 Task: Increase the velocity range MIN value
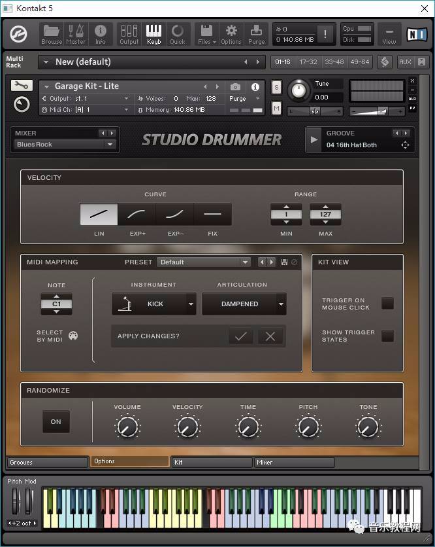coord(286,207)
